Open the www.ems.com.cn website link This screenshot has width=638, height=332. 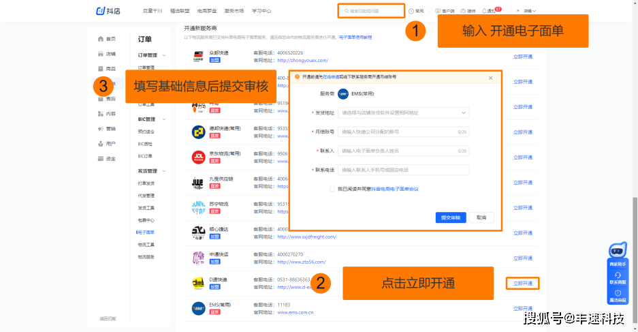pos(296,312)
